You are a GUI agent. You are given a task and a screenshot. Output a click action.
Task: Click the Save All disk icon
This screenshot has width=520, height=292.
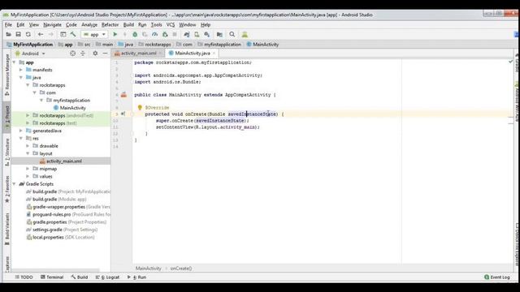point(18,34)
